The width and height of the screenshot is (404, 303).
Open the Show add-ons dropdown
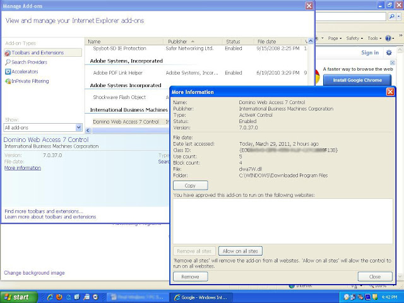pyautogui.click(x=79, y=128)
